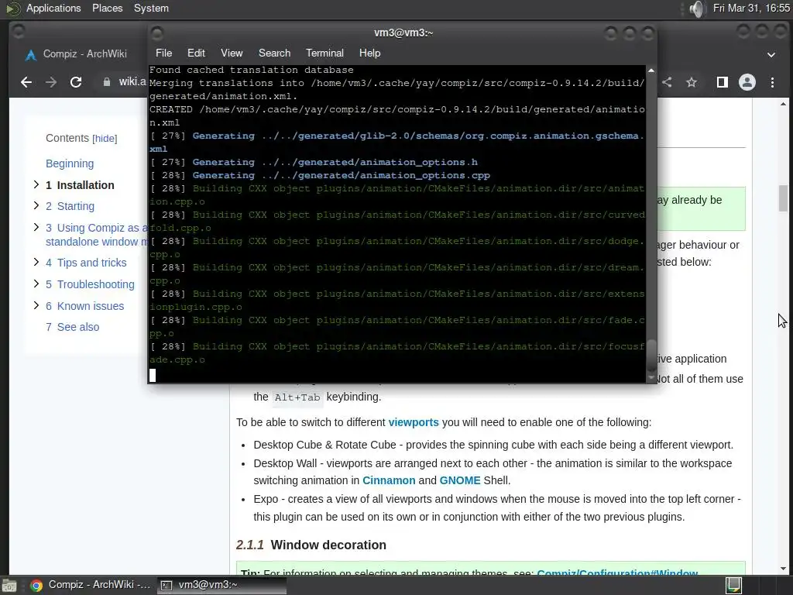Viewport: 793px width, 595px height.
Task: Follow the viewports link
Action: click(x=414, y=422)
